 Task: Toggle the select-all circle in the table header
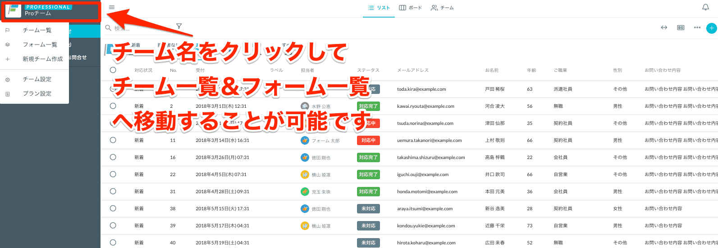coord(113,70)
